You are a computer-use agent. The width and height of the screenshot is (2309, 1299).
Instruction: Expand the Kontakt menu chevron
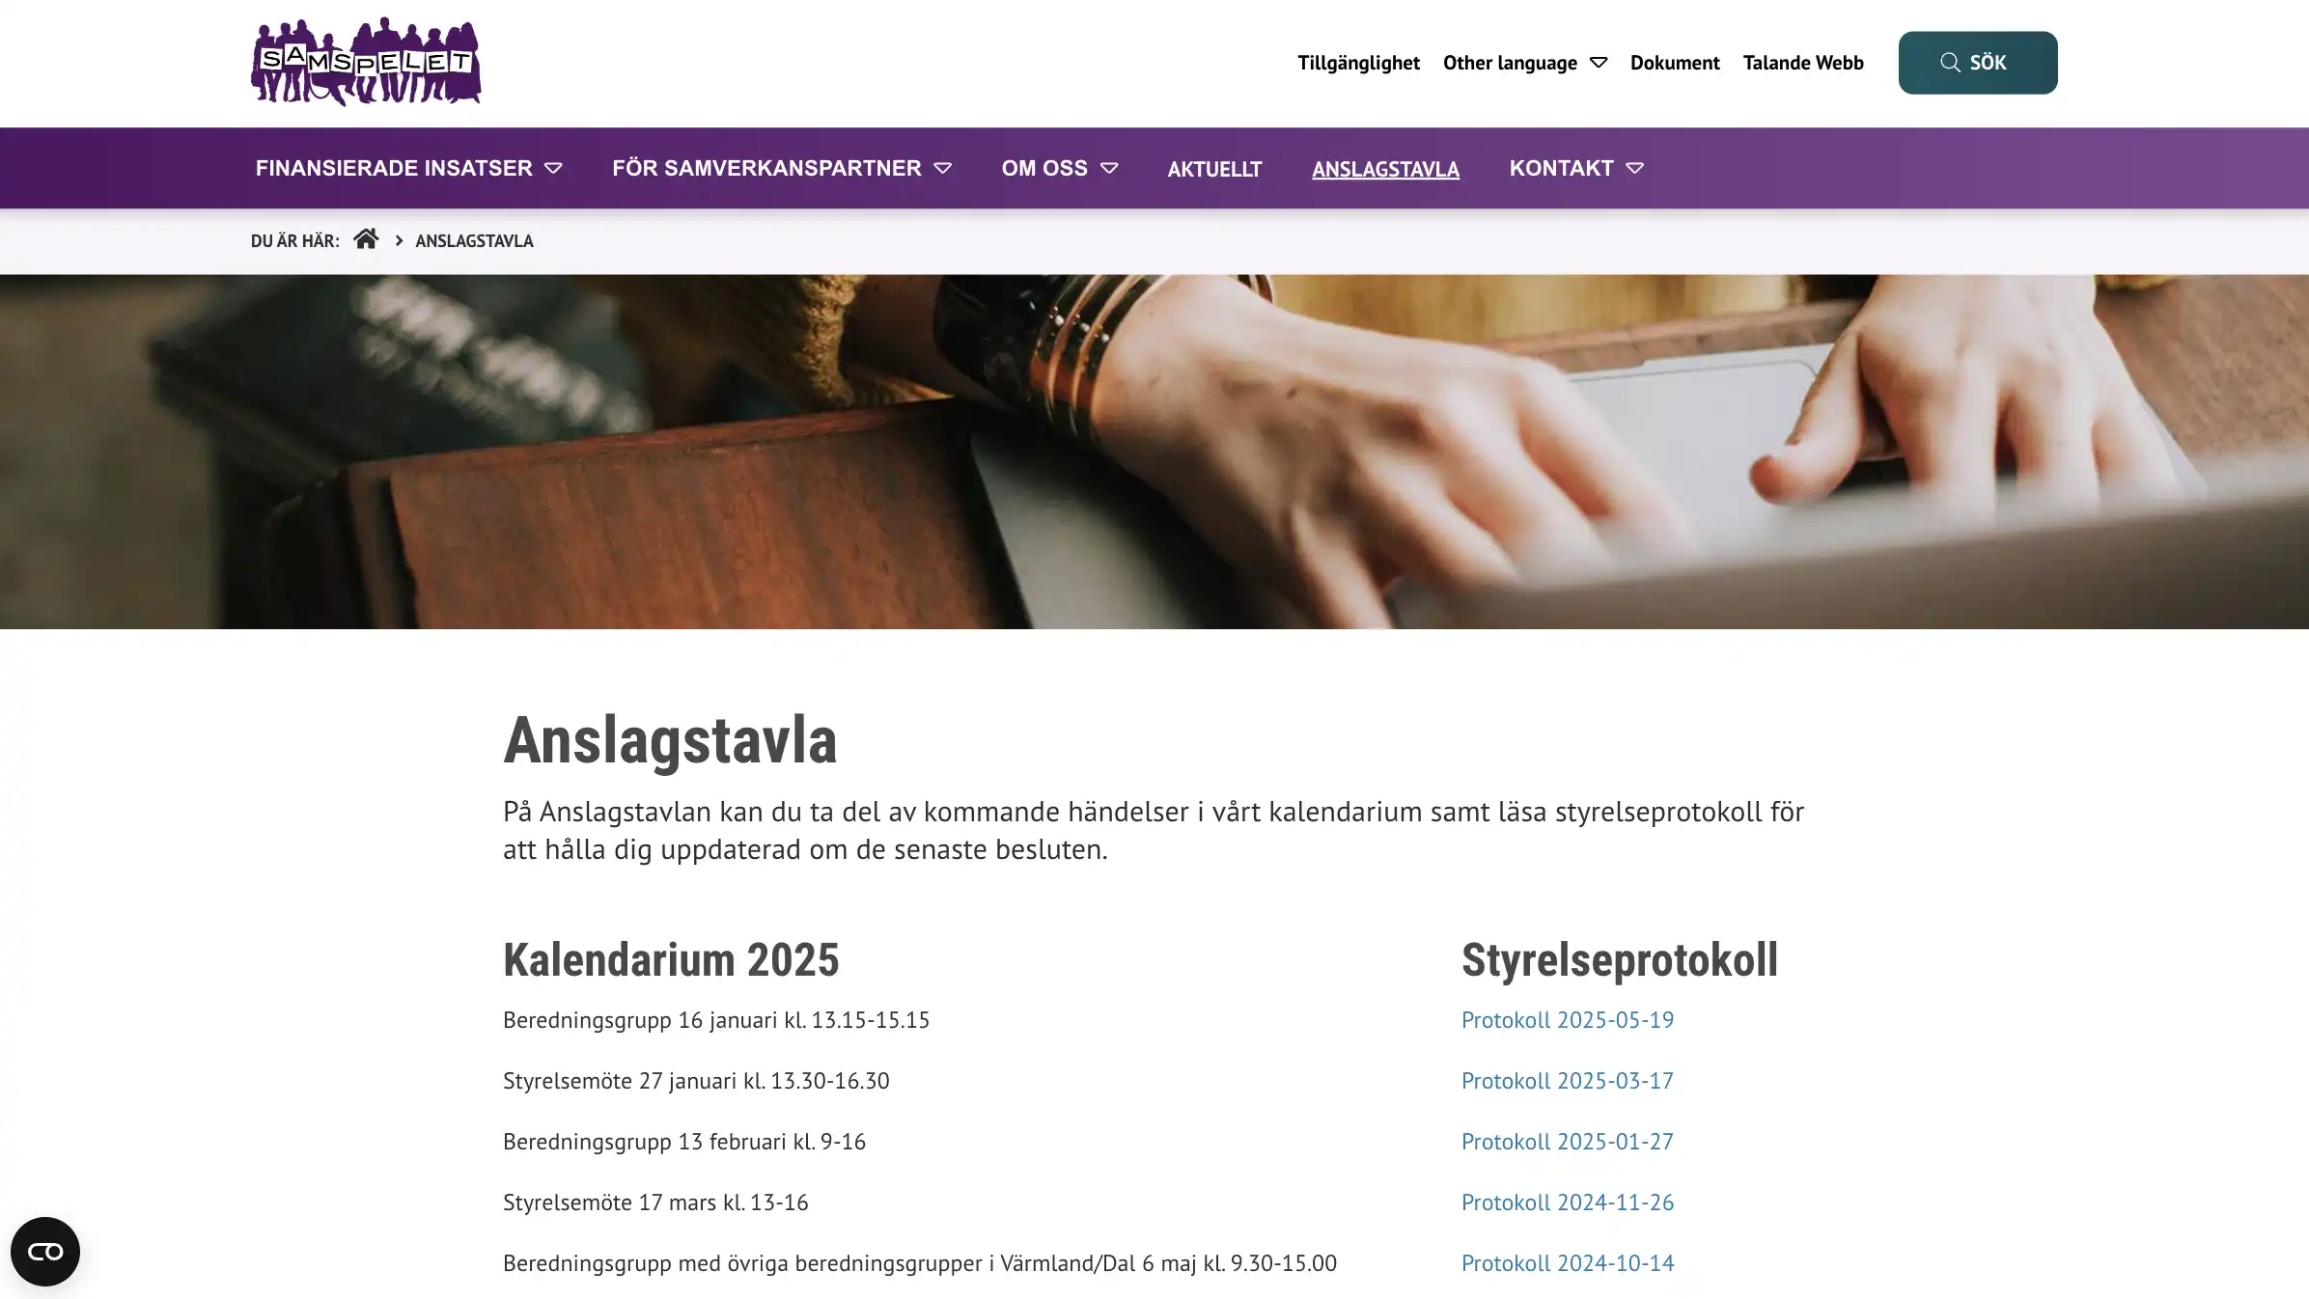[x=1634, y=168]
